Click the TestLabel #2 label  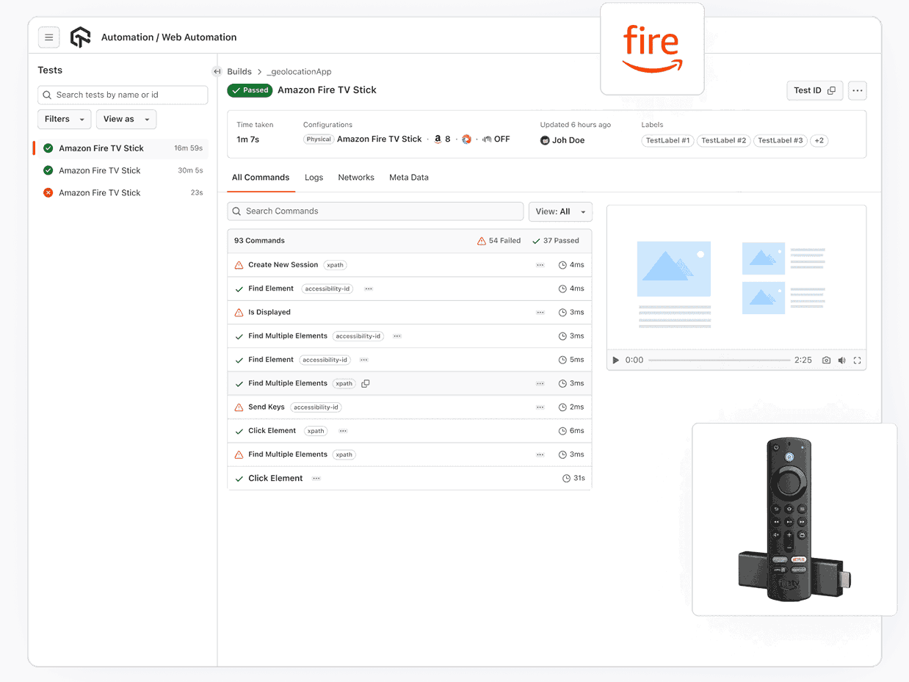[723, 140]
